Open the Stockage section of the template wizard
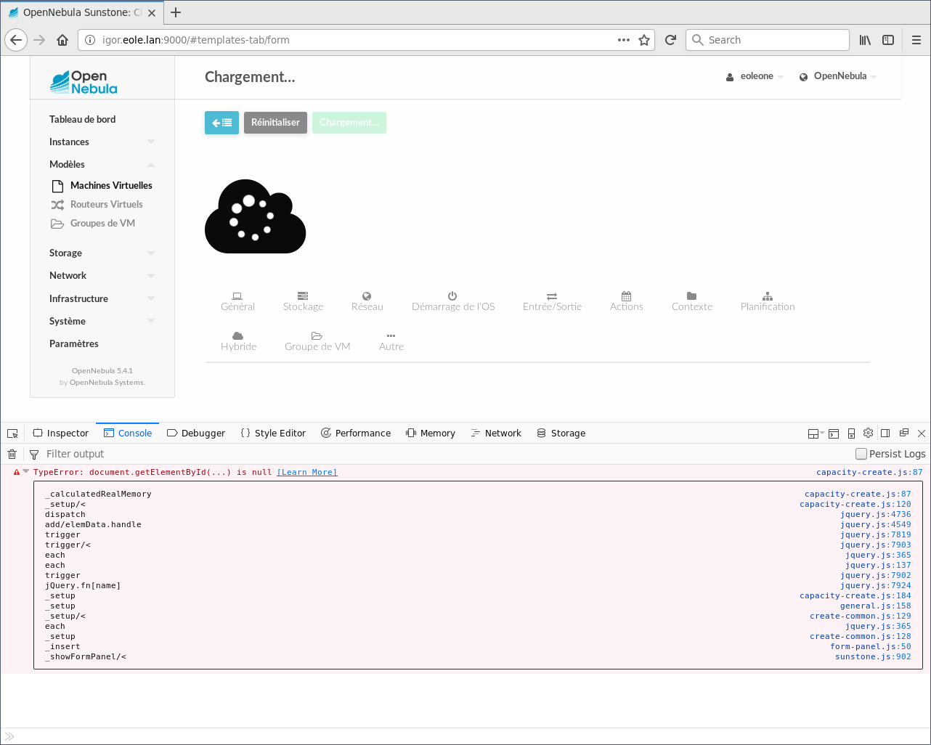 [x=303, y=301]
